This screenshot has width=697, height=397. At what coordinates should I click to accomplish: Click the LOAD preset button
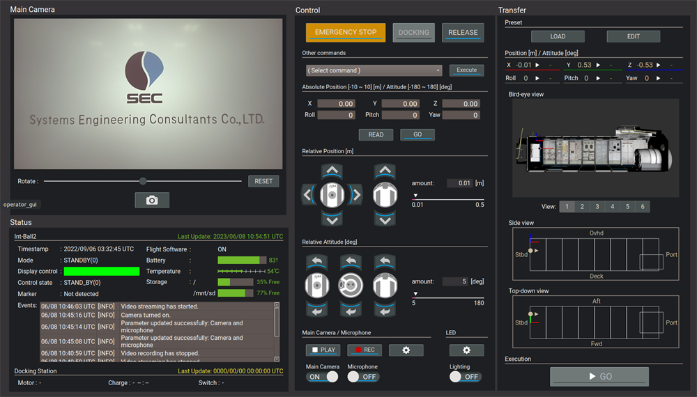pyautogui.click(x=558, y=36)
